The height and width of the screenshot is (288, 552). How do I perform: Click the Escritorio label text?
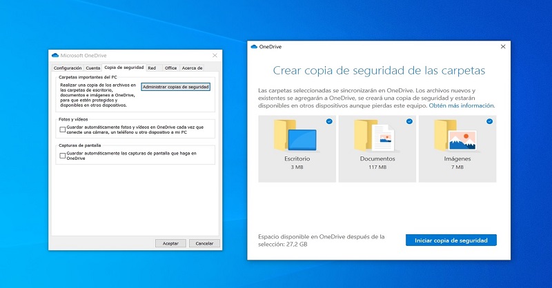coord(297,158)
